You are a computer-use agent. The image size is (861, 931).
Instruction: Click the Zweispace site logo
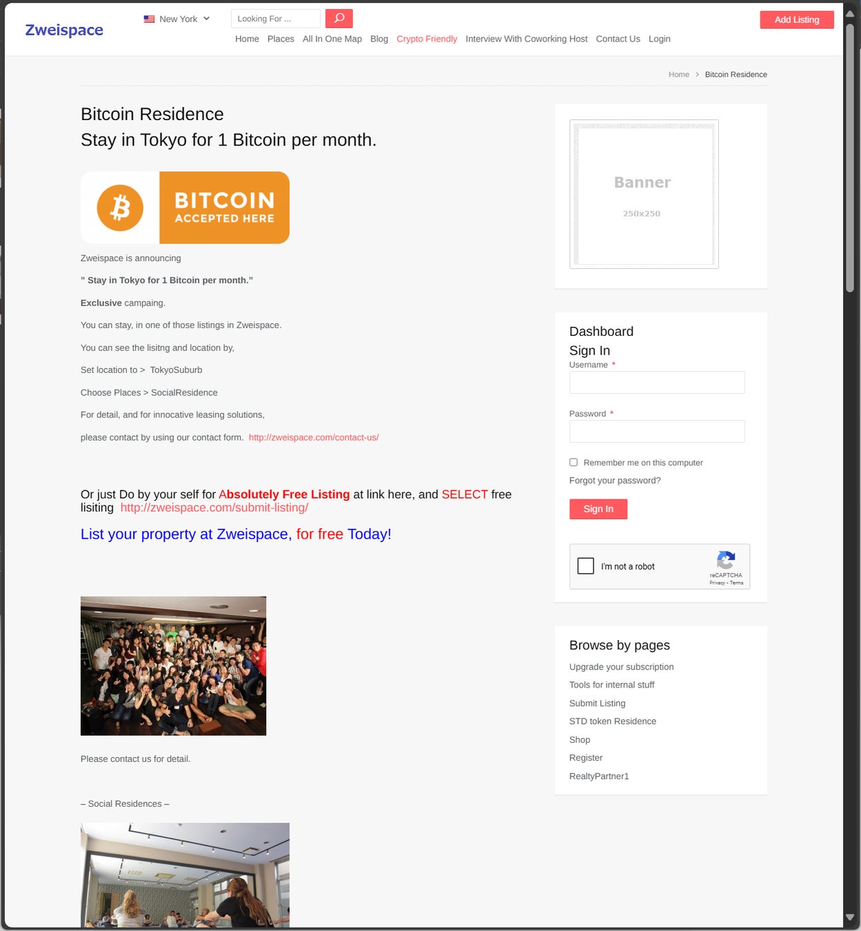[x=64, y=30]
